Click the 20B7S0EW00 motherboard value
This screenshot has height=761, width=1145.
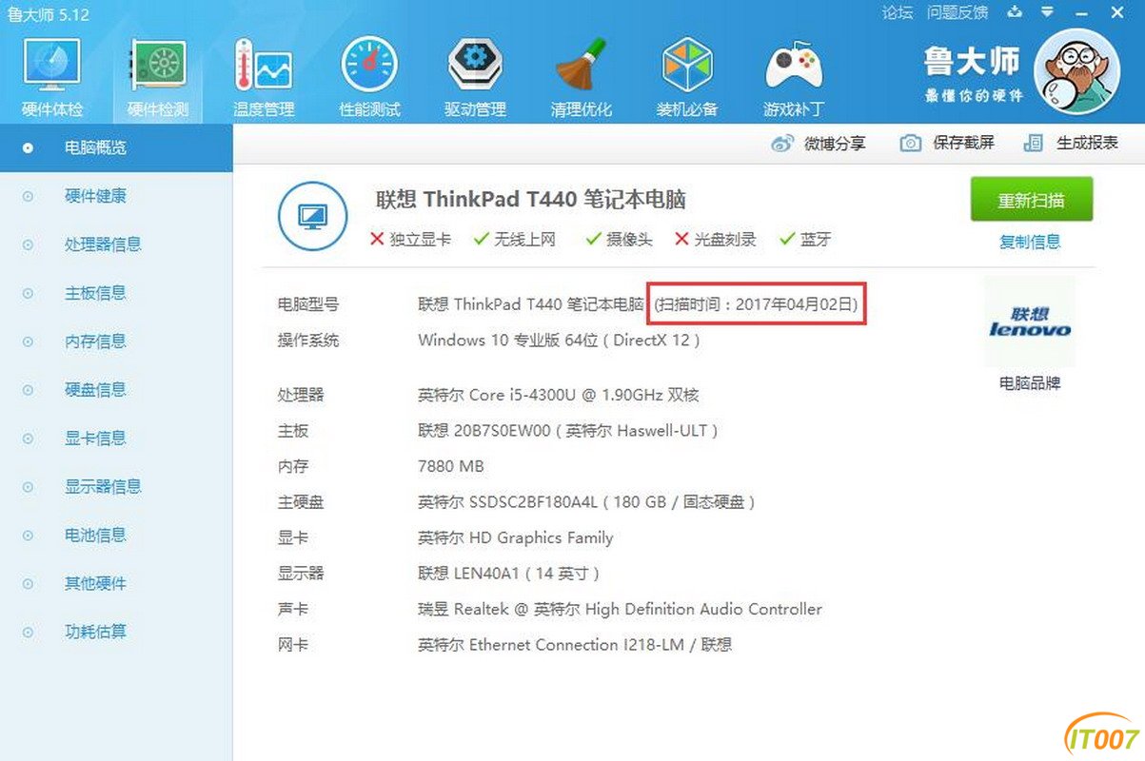click(x=568, y=431)
